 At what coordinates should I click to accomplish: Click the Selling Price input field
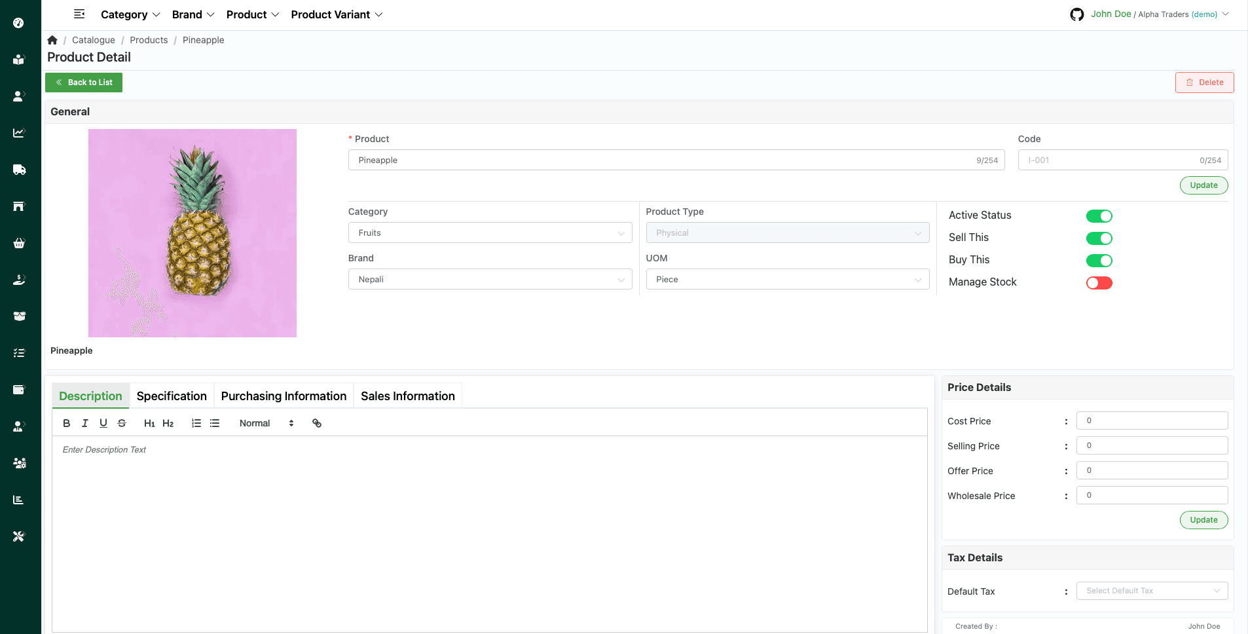(1152, 445)
